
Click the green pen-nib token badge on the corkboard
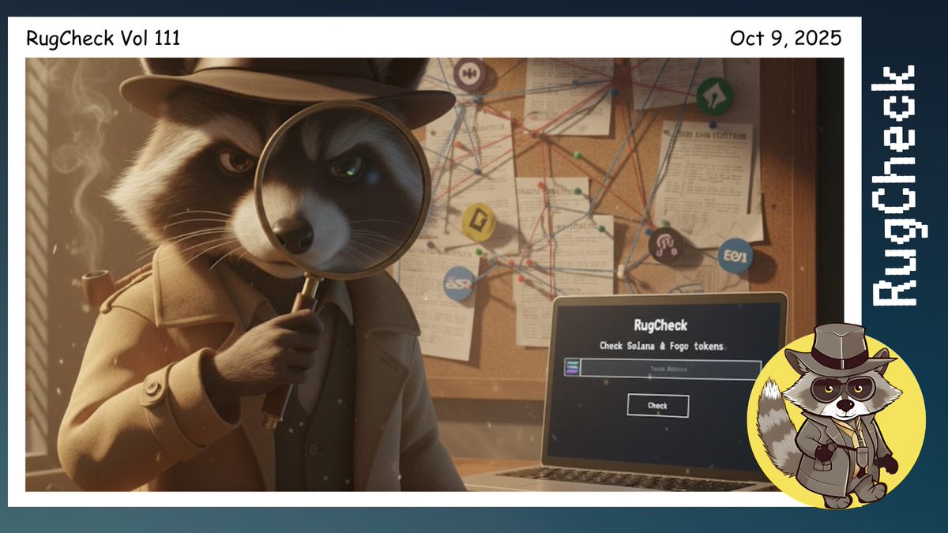tap(715, 96)
